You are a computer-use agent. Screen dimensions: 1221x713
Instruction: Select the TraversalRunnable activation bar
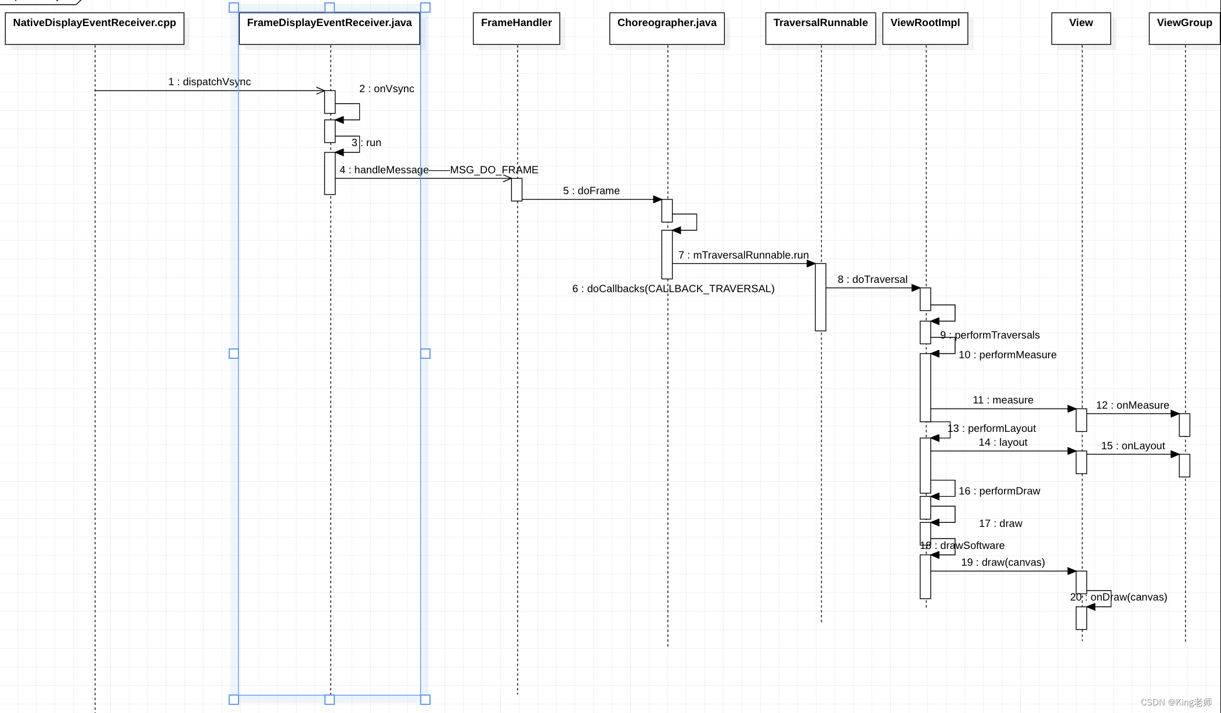pyautogui.click(x=821, y=297)
